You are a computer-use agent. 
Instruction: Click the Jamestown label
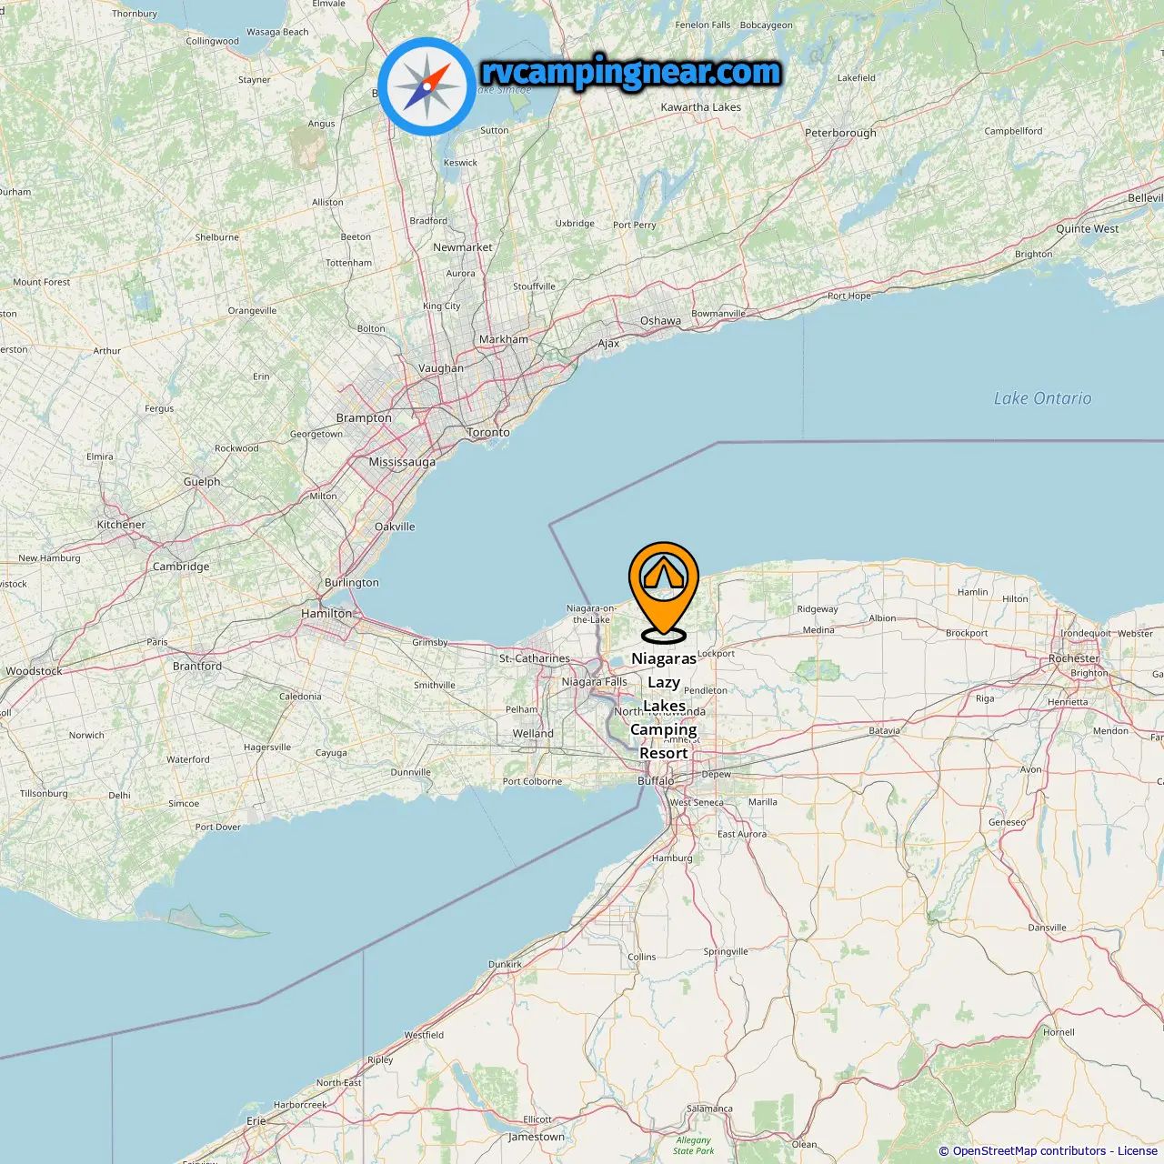tap(537, 1137)
